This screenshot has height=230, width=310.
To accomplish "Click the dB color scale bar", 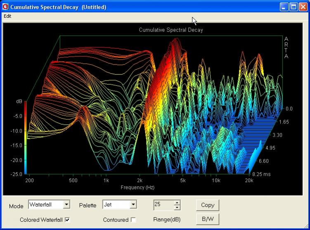I will (26, 137).
